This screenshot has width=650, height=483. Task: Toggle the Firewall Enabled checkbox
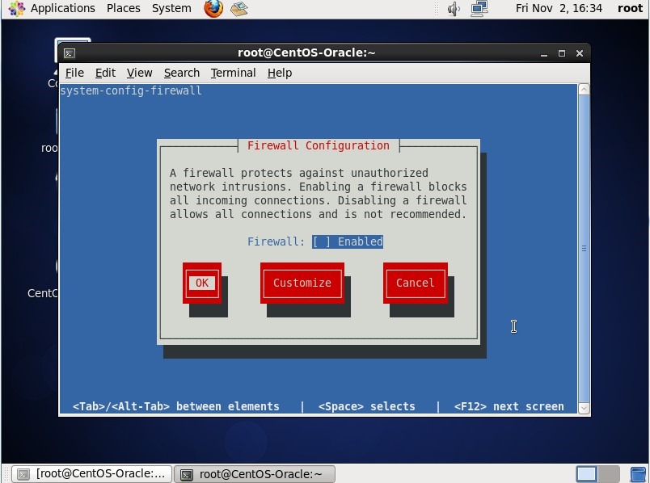point(322,241)
